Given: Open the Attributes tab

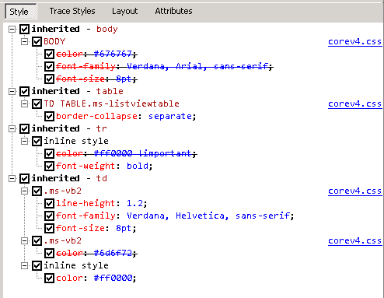Looking at the screenshot, I should click(x=173, y=11).
